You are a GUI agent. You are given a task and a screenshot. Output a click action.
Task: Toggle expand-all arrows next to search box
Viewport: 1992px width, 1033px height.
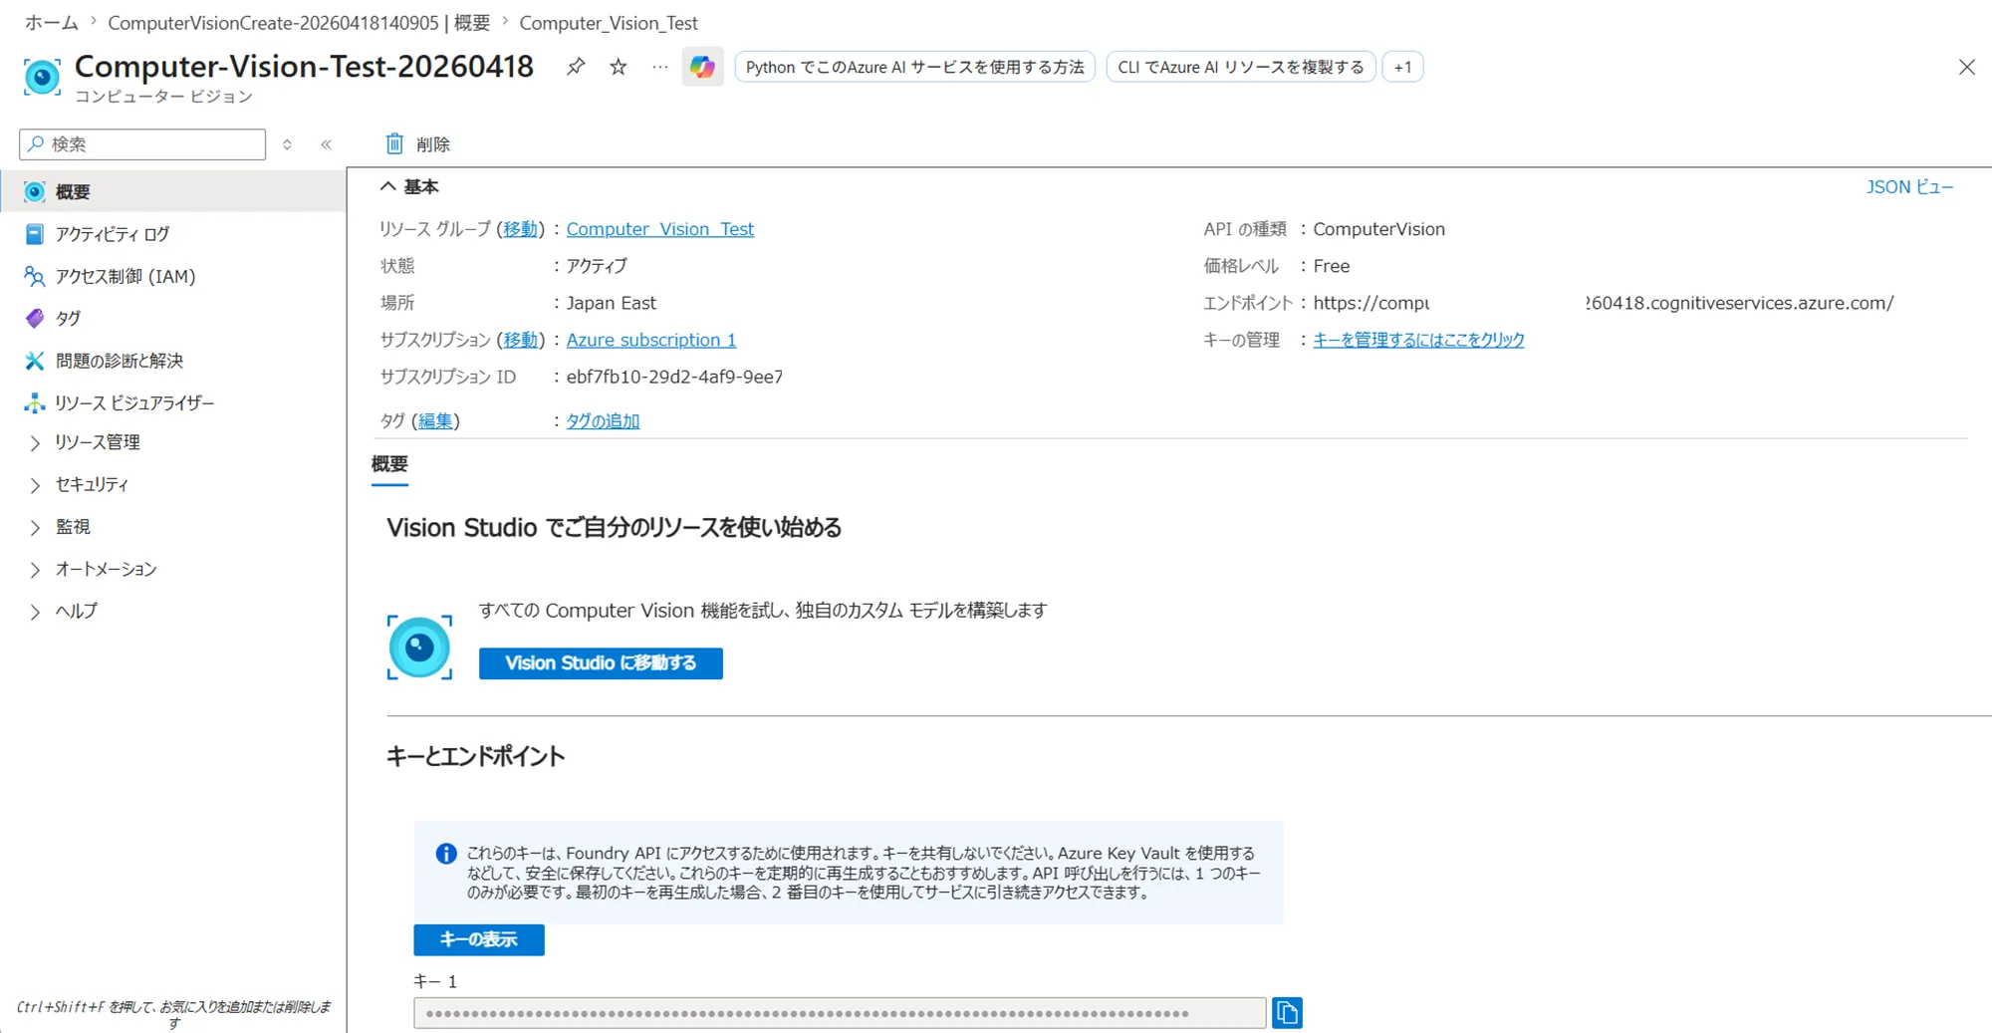[x=287, y=144]
